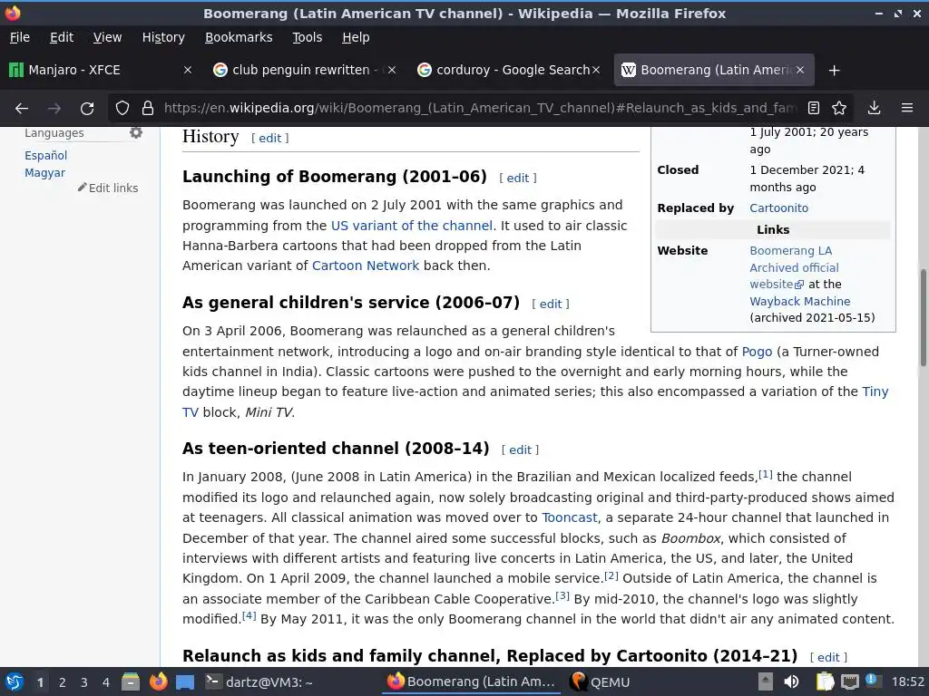Jump to citation reference [3]
Screen dimensions: 929x696
coord(562,596)
